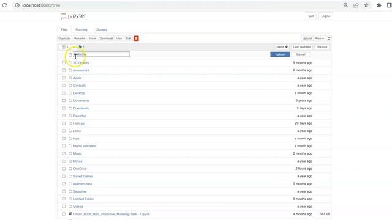Open the Links folder link
The width and height of the screenshot is (392, 220).
[x=77, y=131]
